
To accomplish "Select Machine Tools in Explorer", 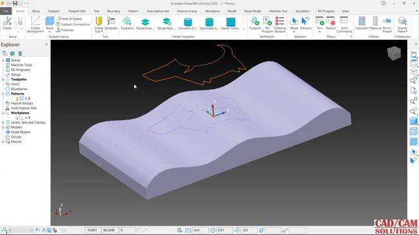I will click(22, 65).
